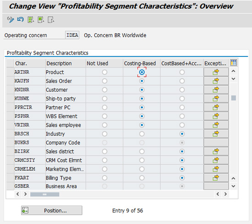The width and height of the screenshot is (252, 224).
Task: Click the horizontal scrollbar thumb
Action: click(45, 194)
